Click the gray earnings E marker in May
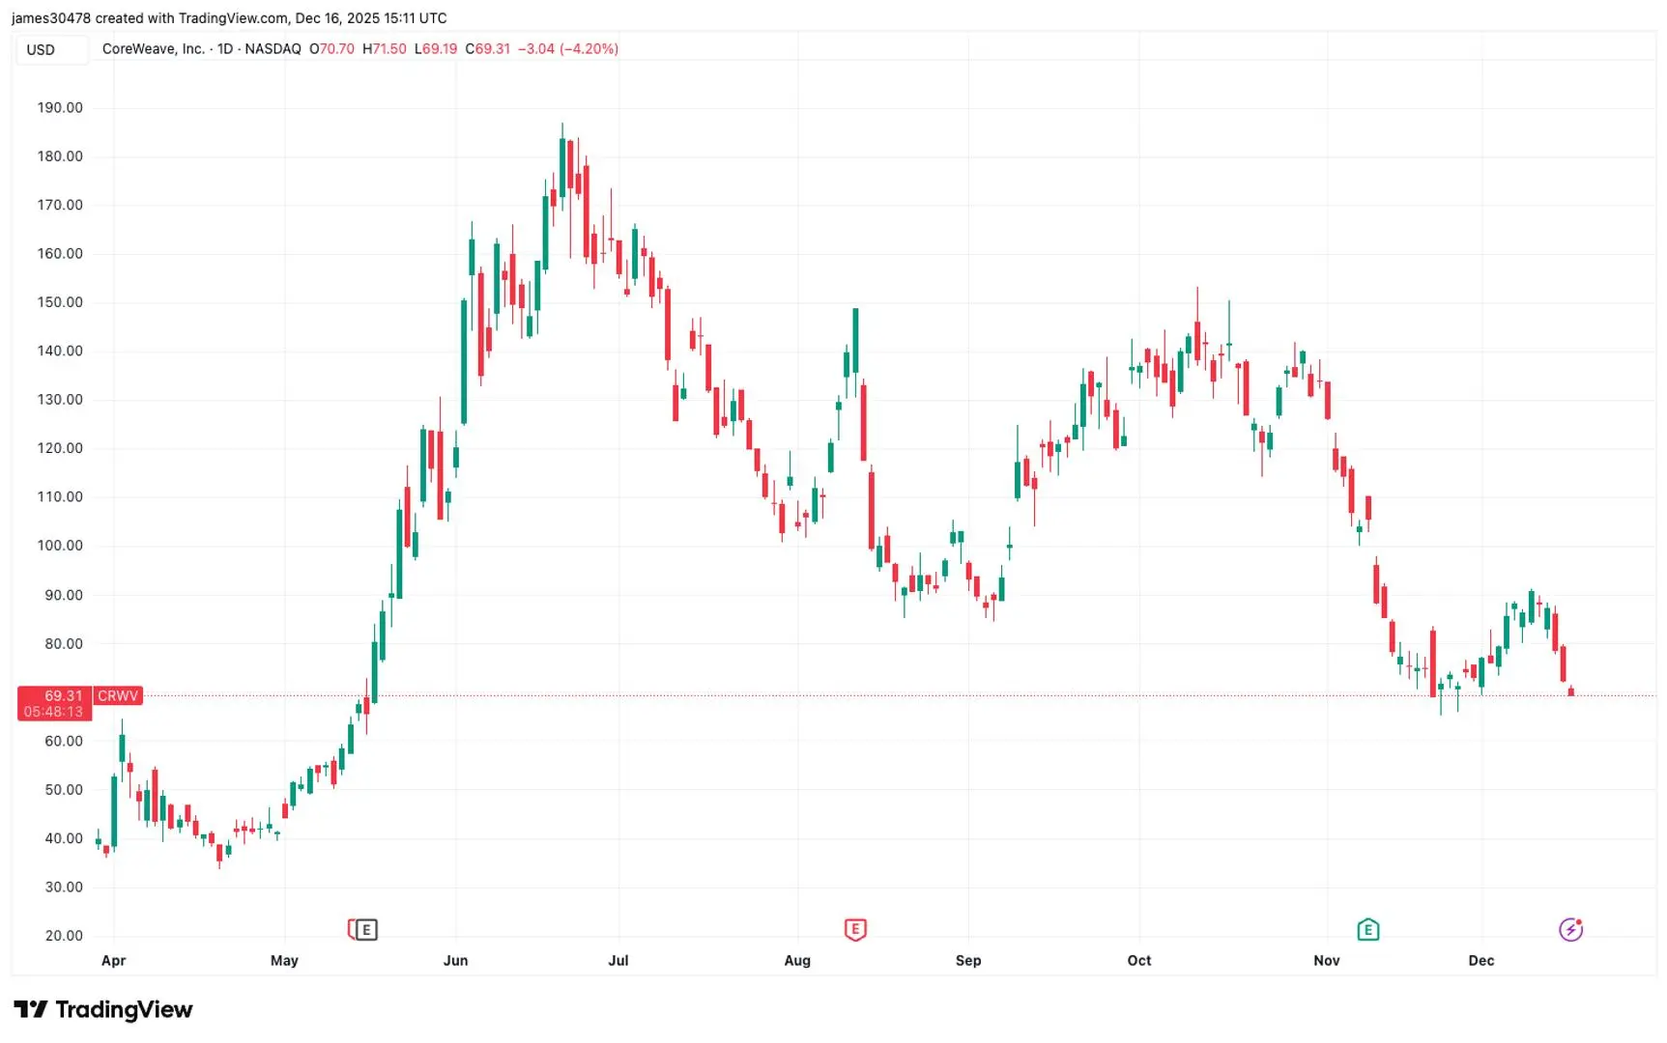Screen dimensions: 1667x1043 365,929
